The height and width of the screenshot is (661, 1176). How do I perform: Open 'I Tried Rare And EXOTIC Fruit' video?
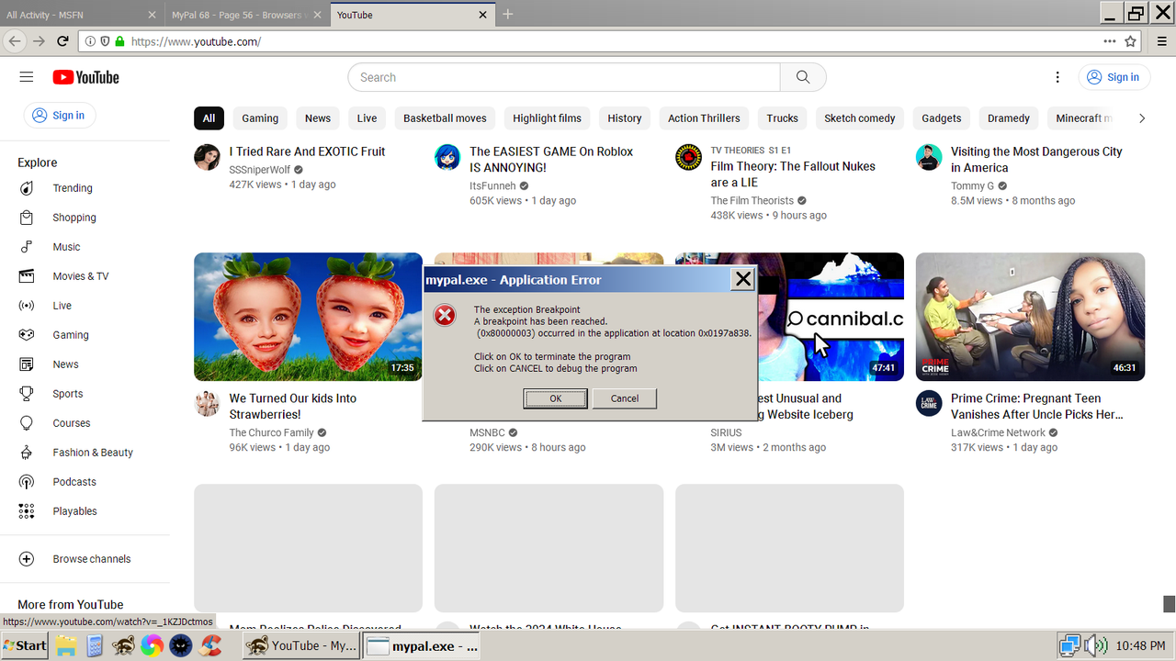[x=307, y=151]
